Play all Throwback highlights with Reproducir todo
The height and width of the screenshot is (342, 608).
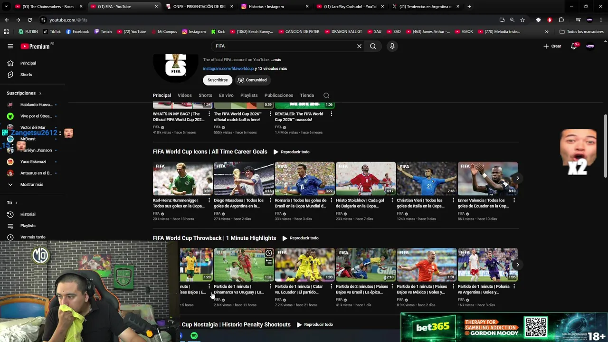(300, 238)
